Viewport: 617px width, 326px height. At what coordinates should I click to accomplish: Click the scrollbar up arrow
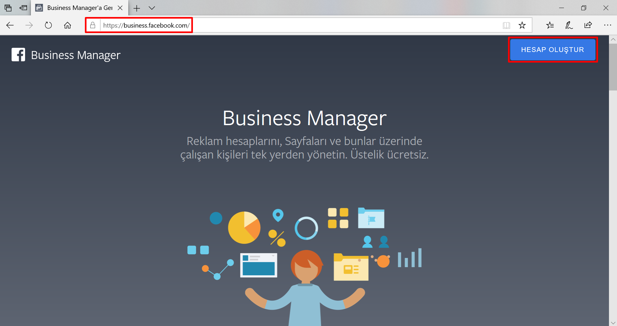click(613, 39)
